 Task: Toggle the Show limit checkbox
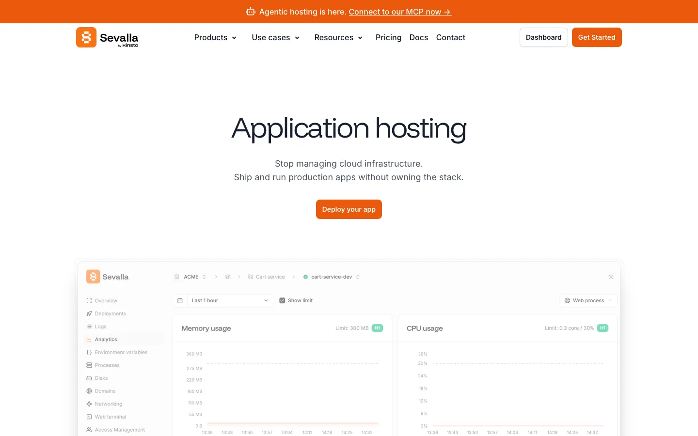click(282, 300)
